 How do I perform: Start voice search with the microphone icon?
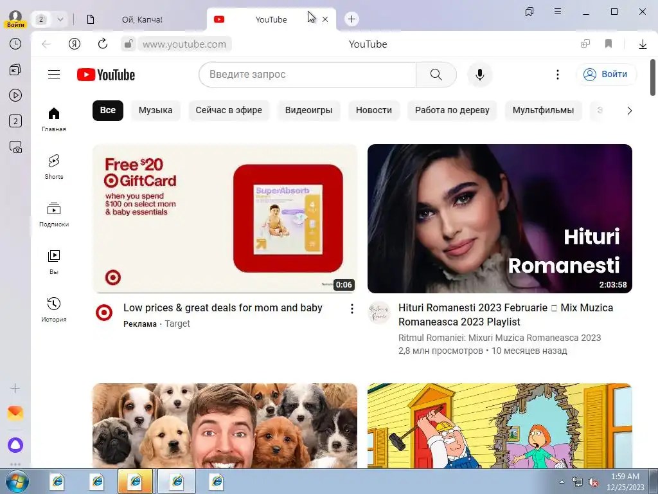[479, 75]
